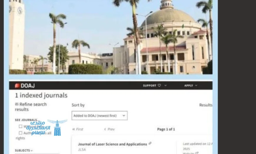Click the 'Refine search results' filter icon

pyautogui.click(x=16, y=104)
